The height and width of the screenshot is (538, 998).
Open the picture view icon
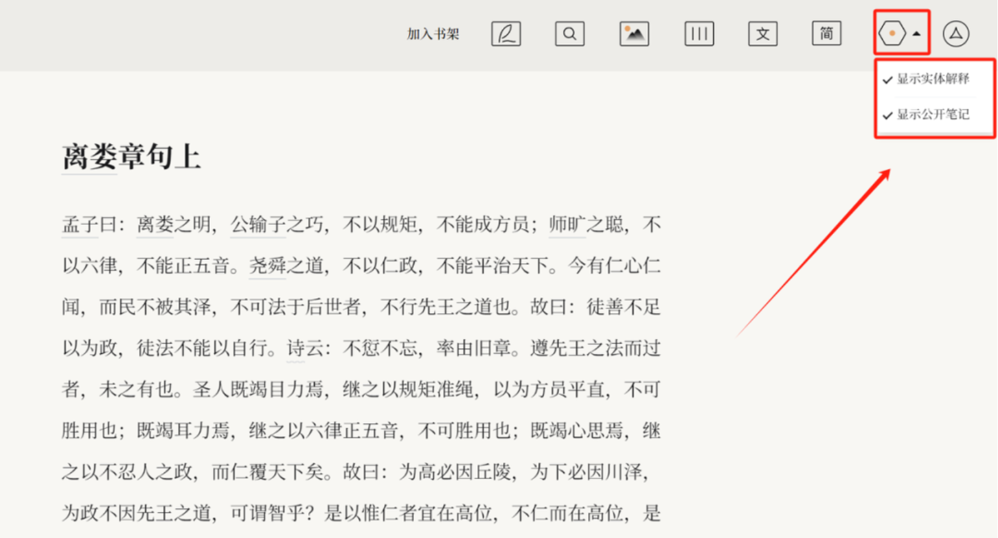(x=634, y=34)
